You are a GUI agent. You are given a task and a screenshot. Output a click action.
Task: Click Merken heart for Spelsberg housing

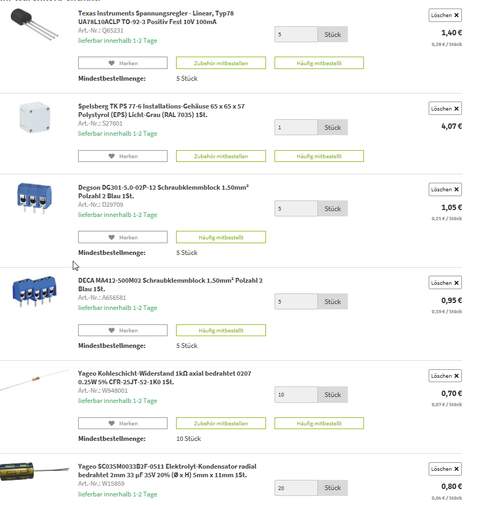coord(123,157)
